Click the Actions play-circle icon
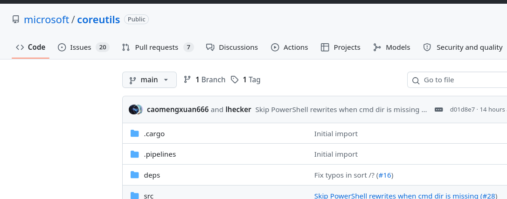The width and height of the screenshot is (507, 199). (275, 47)
